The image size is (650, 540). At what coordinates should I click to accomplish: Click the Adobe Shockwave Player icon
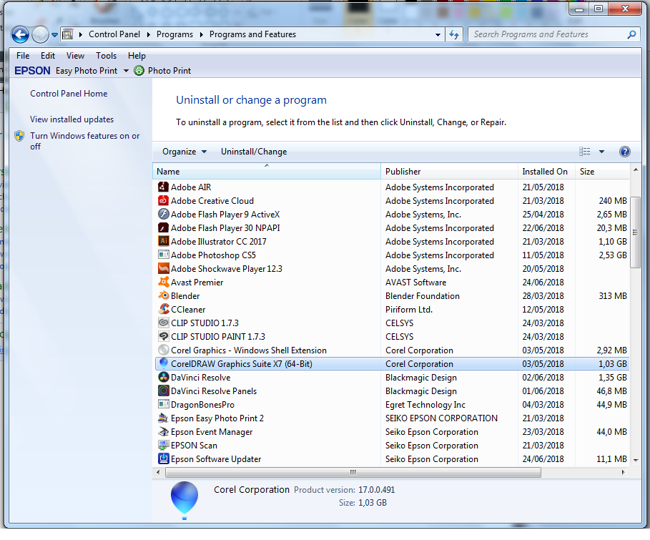pos(163,269)
